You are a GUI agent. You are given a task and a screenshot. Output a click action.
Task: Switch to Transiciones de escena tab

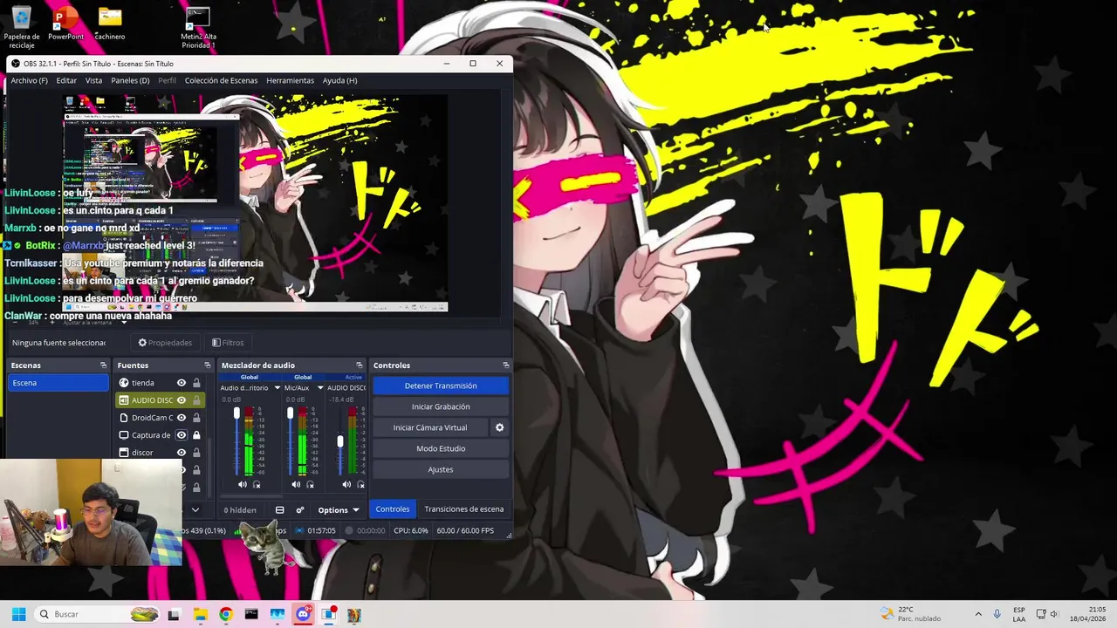pyautogui.click(x=463, y=509)
